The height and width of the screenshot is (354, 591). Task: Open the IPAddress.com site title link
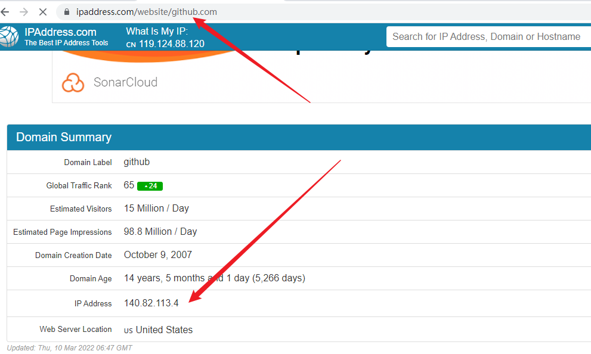tap(60, 32)
